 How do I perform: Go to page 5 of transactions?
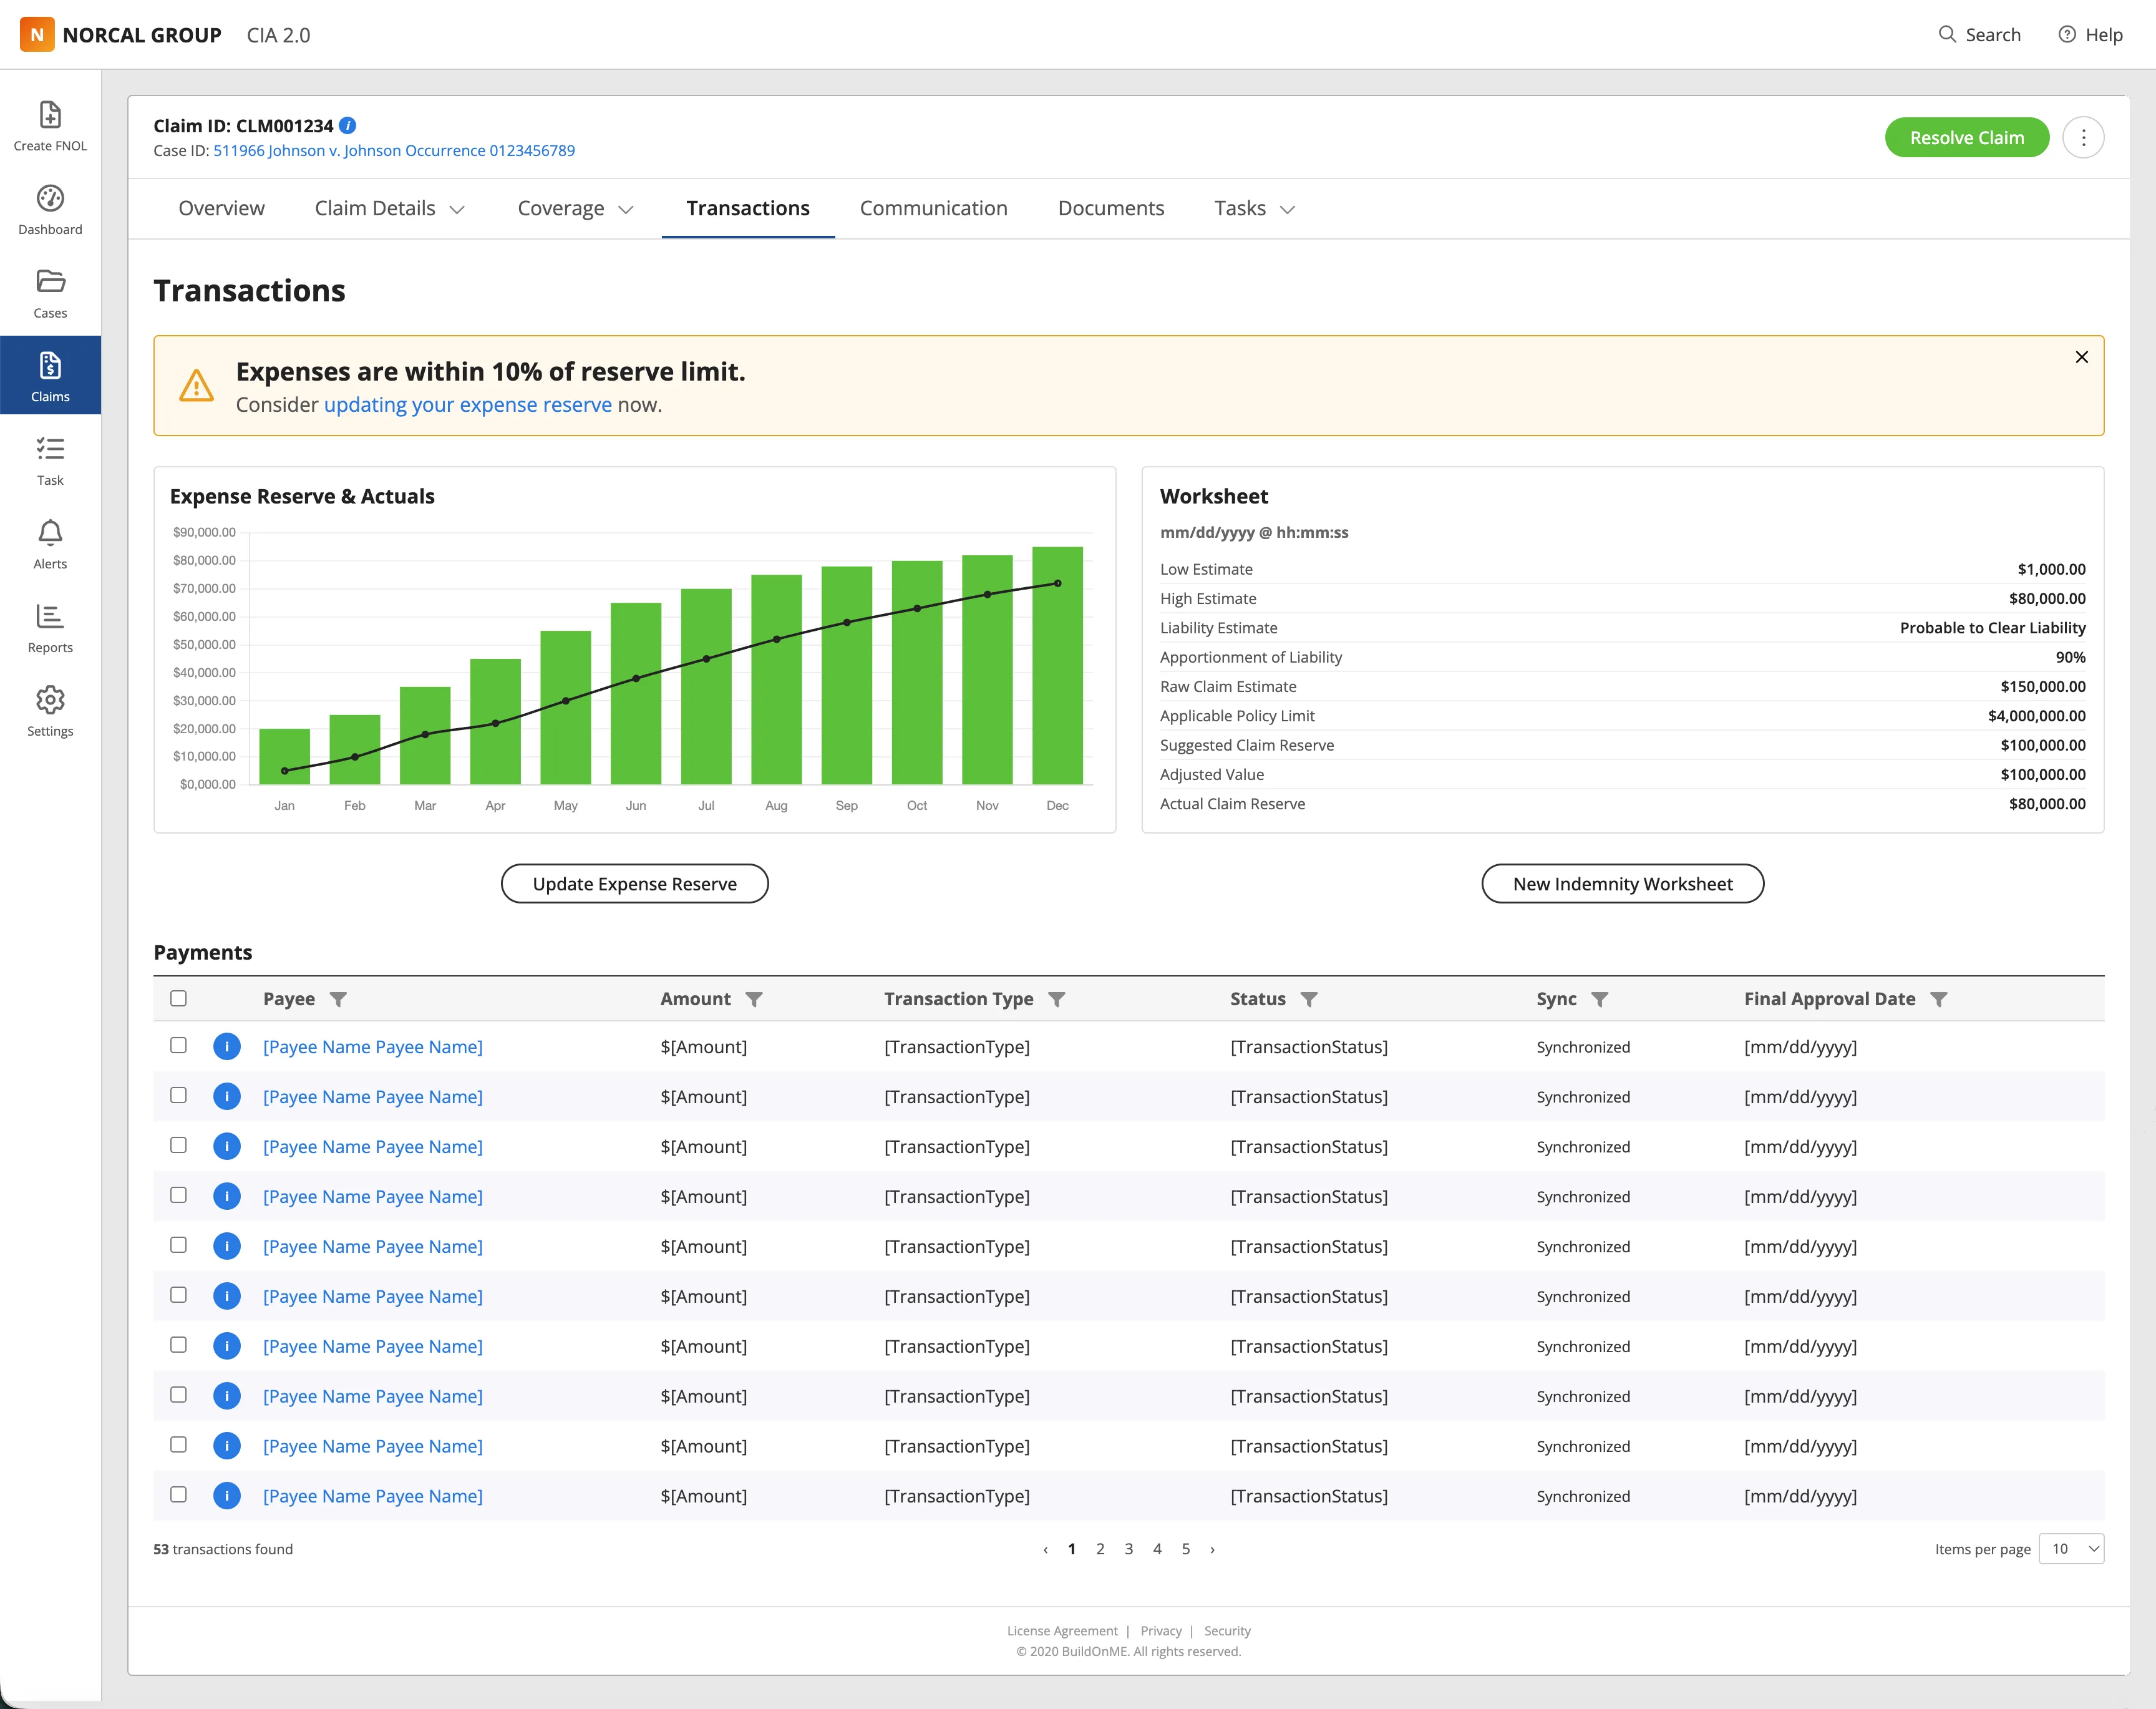point(1185,1549)
